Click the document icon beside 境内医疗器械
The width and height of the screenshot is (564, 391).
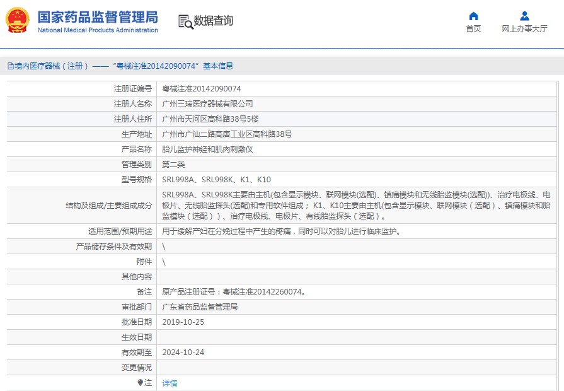11,66
